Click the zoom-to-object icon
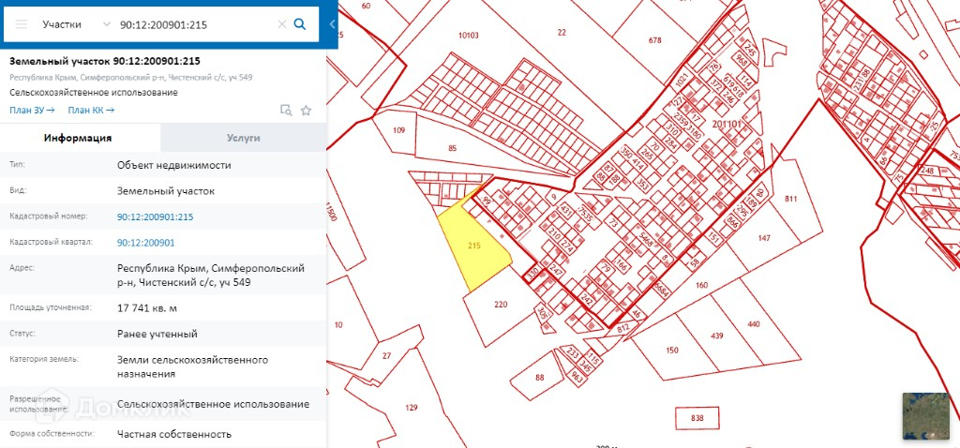 click(x=286, y=111)
